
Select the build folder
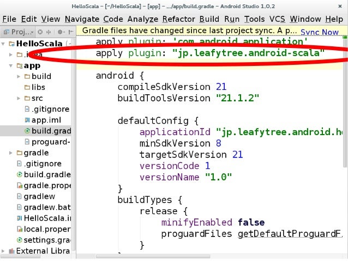pos(41,76)
